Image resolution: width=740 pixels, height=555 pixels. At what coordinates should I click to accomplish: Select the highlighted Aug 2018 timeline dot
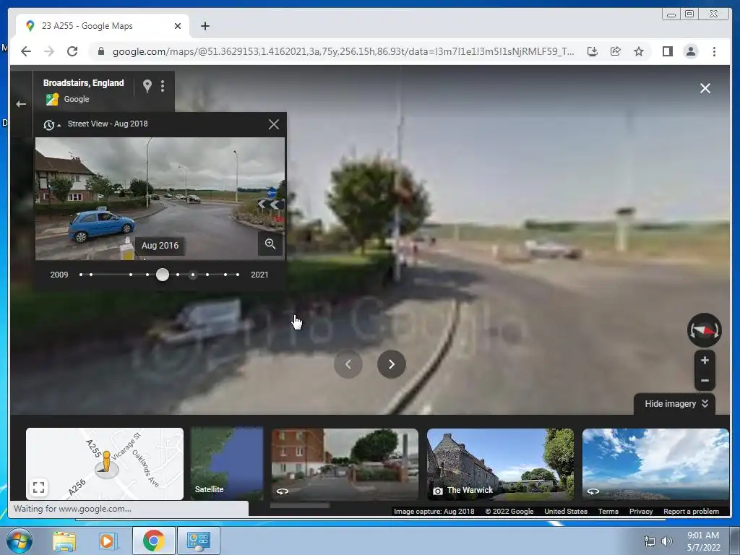coord(192,275)
